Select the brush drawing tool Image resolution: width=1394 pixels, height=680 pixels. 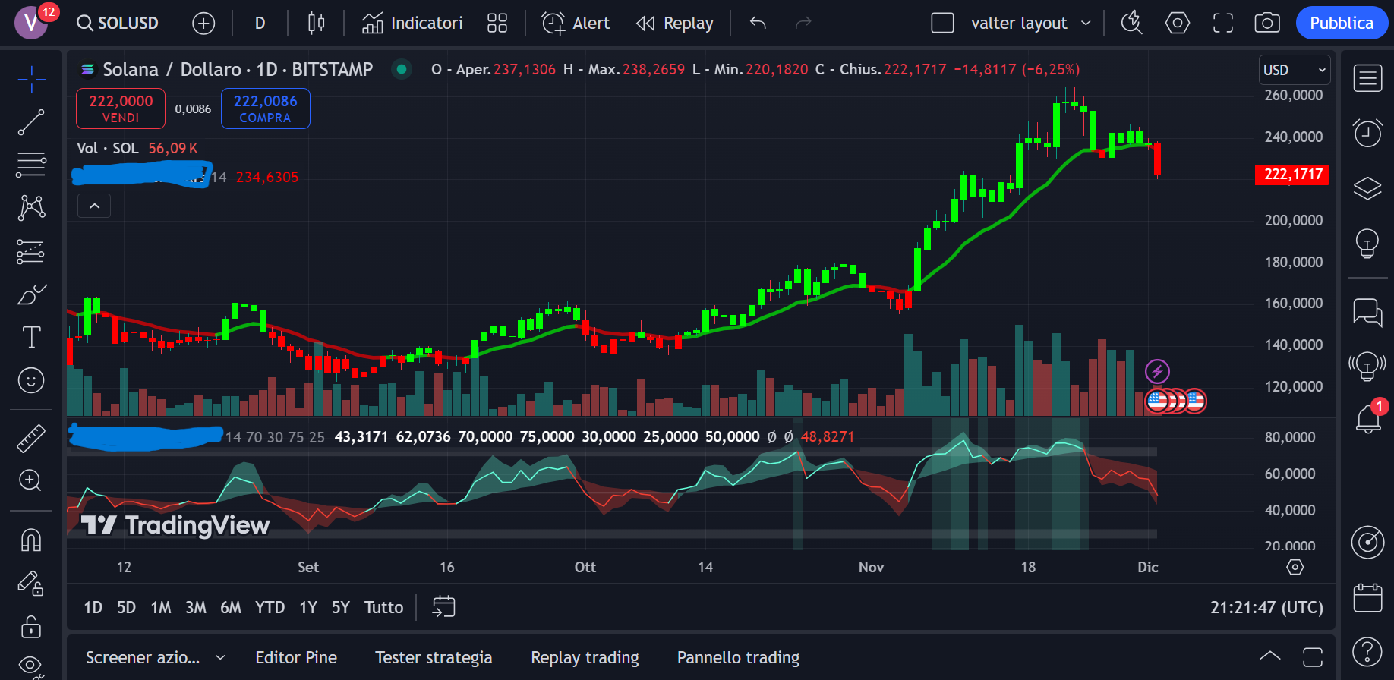pyautogui.click(x=31, y=294)
